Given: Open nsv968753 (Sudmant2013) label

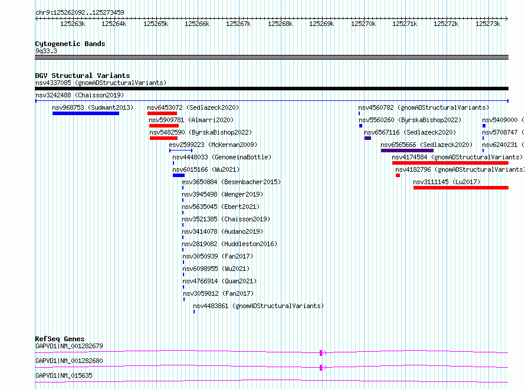Looking at the screenshot, I should (x=93, y=107).
